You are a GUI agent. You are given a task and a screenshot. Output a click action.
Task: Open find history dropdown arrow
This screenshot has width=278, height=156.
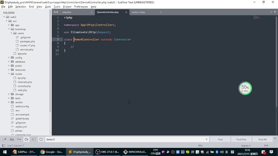[x=207, y=140]
